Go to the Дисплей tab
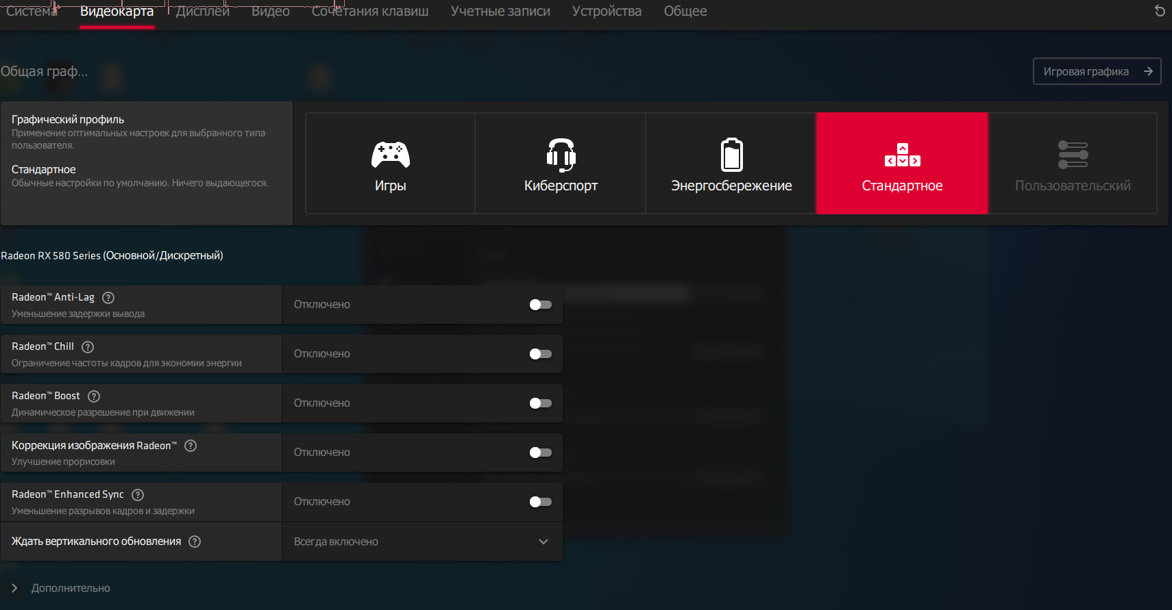Image resolution: width=1172 pixels, height=610 pixels. tap(202, 11)
